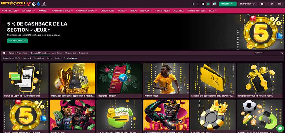Open the BINGO section
This screenshot has width=285, height=133.
click(x=134, y=11)
